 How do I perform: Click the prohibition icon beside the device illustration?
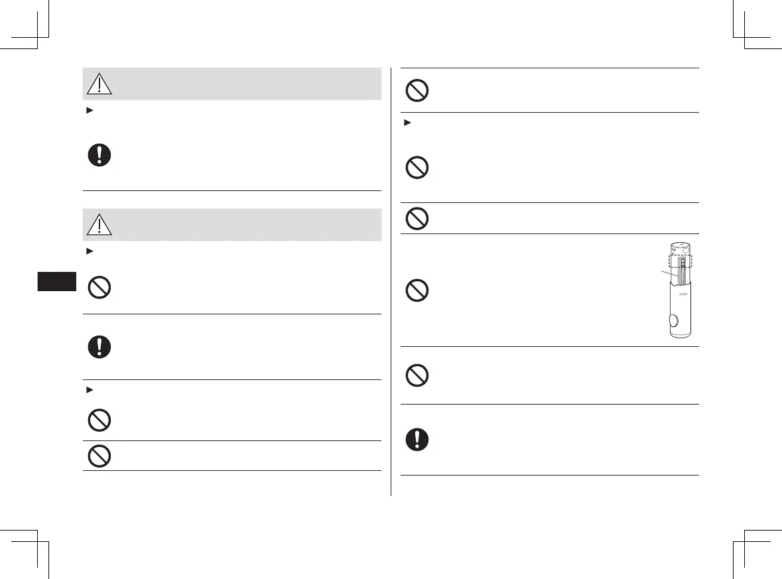click(417, 290)
